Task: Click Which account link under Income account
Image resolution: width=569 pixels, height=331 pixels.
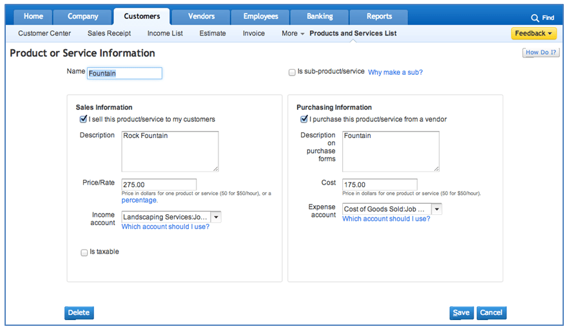Action: (x=166, y=226)
